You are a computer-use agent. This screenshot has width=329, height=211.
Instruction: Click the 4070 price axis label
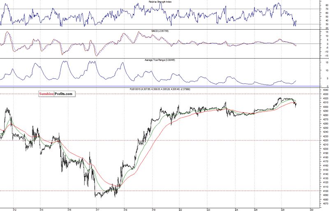click(x=324, y=204)
